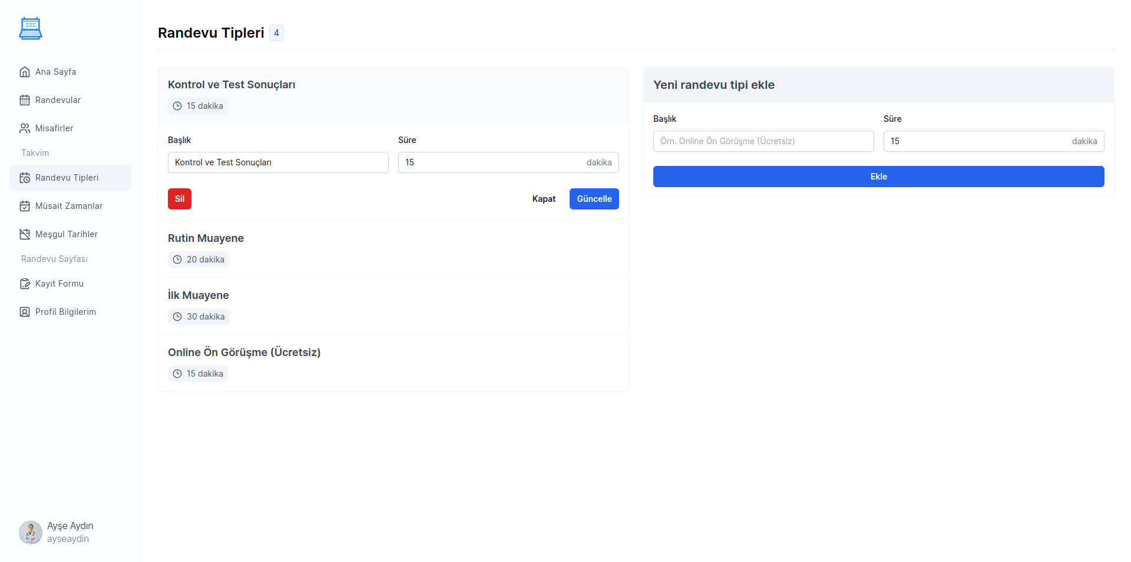Click the Meşgul Tarihler icon
The height and width of the screenshot is (562, 1131).
click(x=25, y=234)
